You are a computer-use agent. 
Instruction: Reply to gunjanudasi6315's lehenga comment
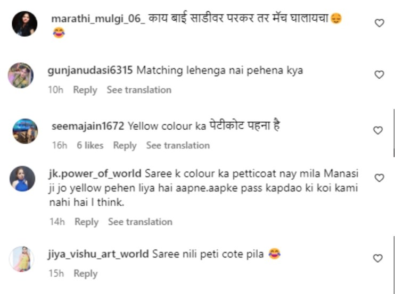(85, 90)
